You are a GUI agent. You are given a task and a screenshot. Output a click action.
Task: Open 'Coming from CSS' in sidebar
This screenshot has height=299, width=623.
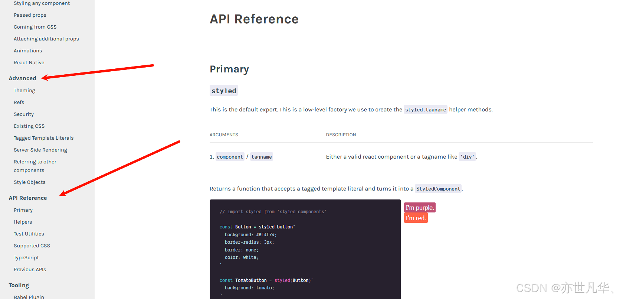tap(35, 27)
